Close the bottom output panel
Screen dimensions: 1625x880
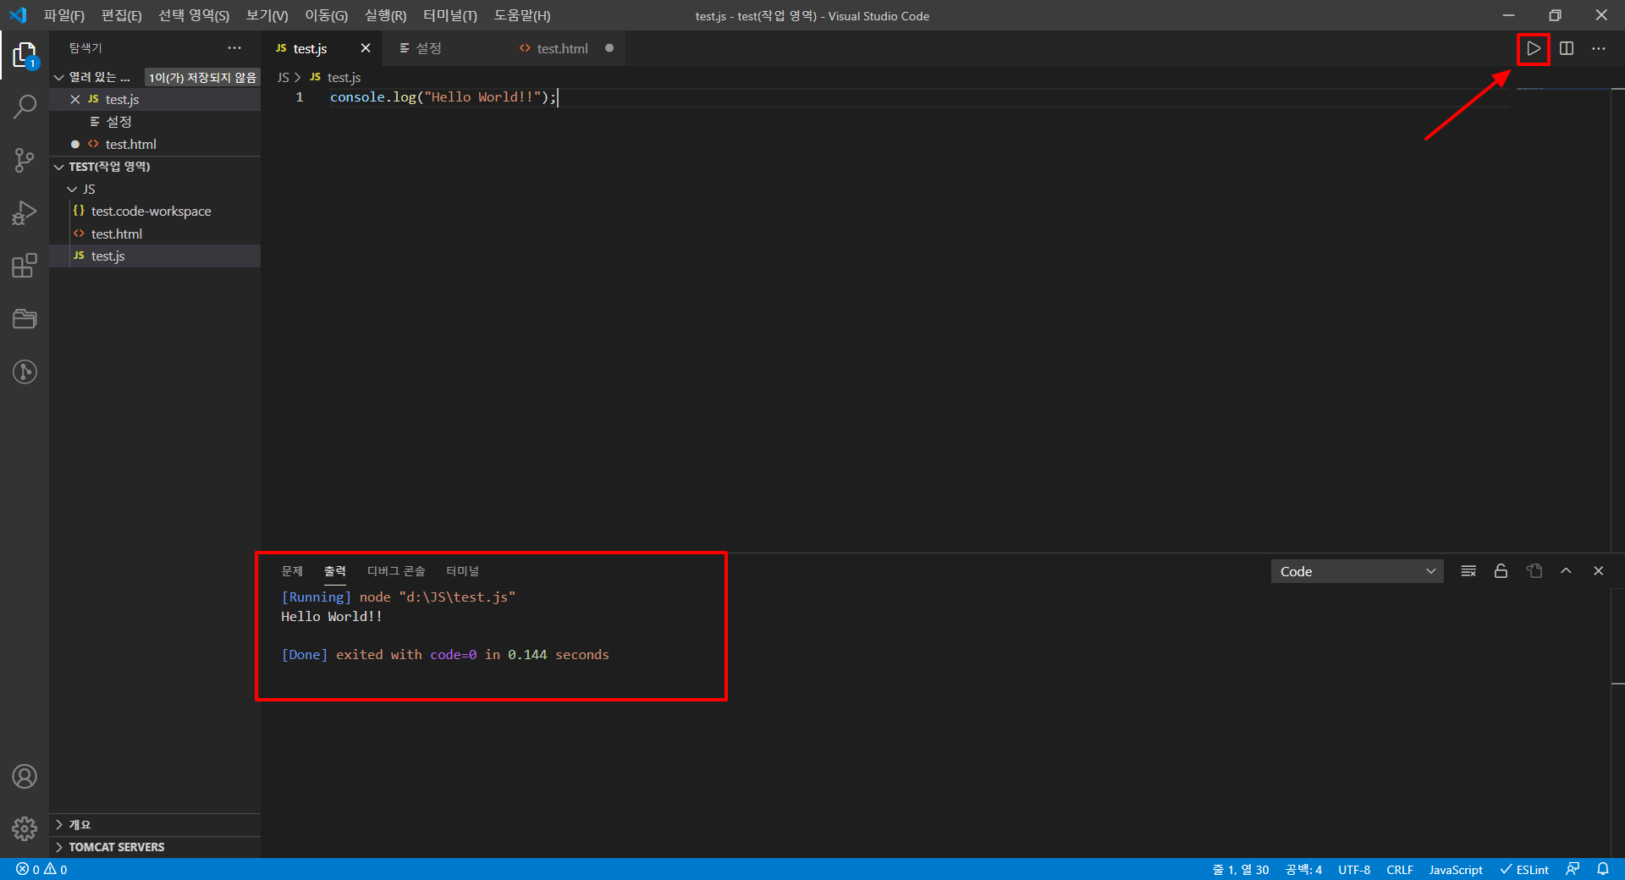point(1598,571)
